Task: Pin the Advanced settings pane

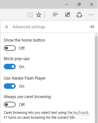Action: tap(92, 27)
